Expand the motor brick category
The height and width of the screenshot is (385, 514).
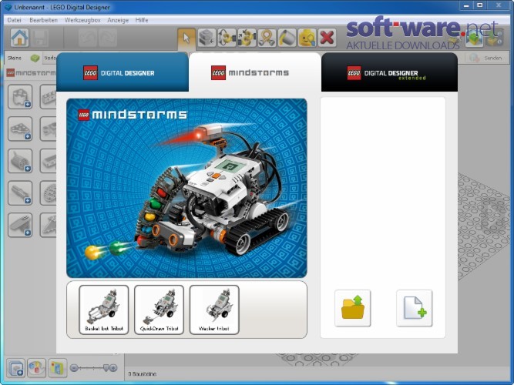(x=20, y=161)
